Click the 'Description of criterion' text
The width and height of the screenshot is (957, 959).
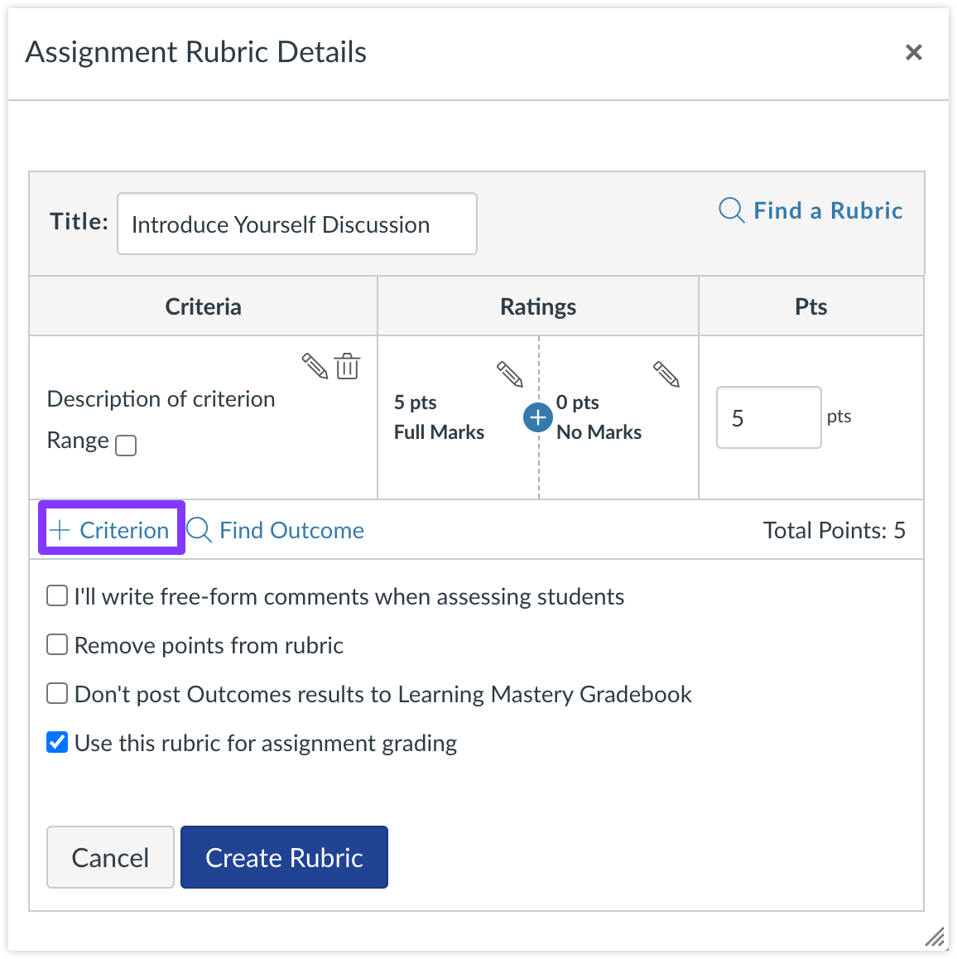(x=161, y=399)
